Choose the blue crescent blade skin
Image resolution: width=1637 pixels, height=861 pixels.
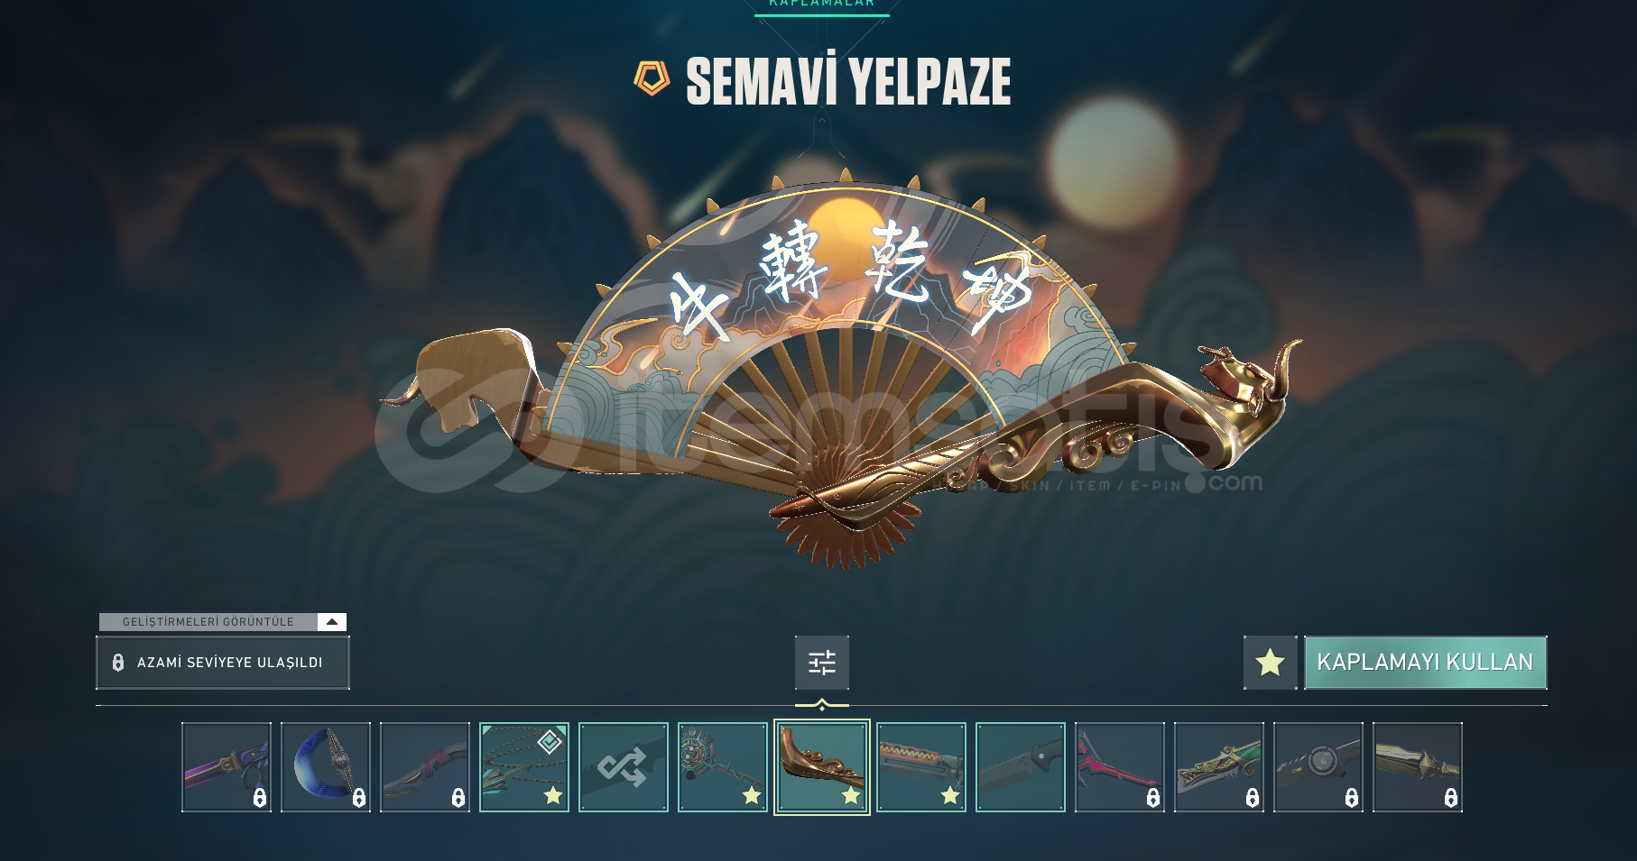coord(326,767)
